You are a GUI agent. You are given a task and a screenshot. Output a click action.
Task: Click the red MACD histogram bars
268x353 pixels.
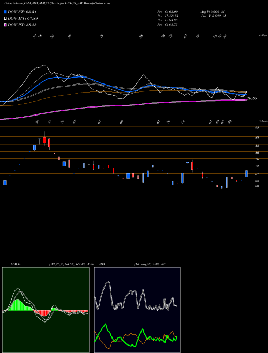tap(43, 313)
